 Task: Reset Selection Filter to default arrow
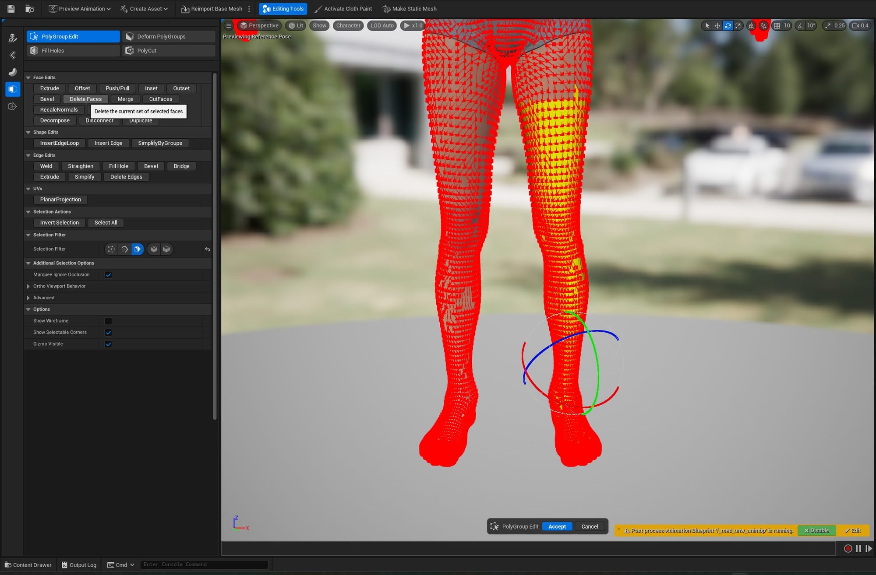208,249
